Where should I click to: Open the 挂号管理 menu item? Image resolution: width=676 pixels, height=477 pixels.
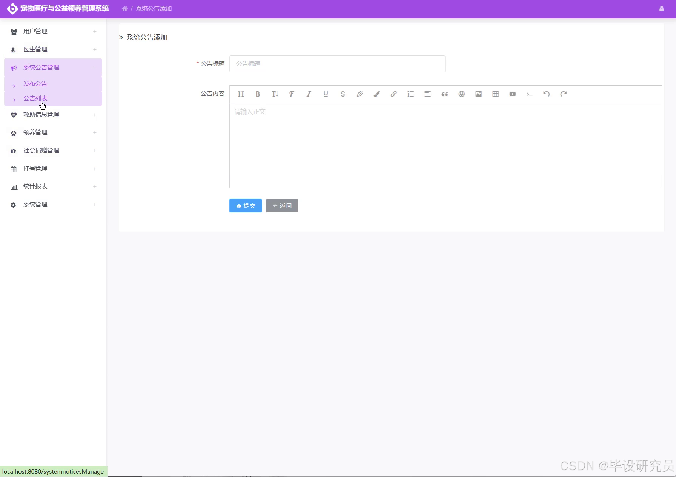[x=53, y=169]
